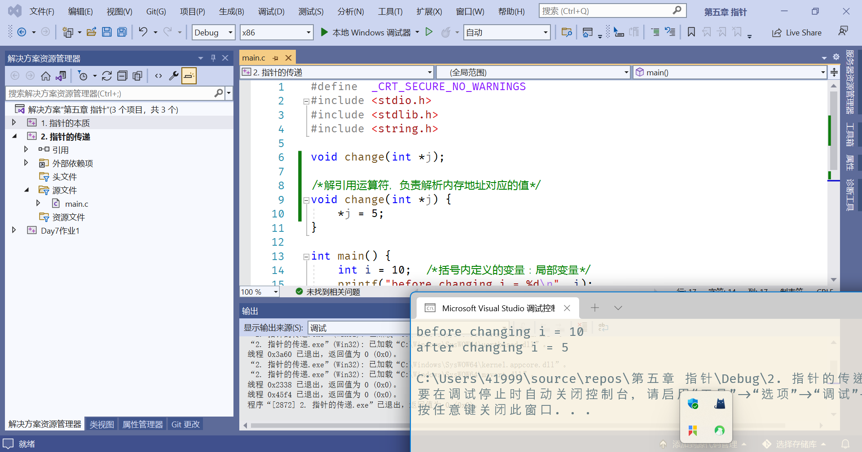Click the Navigate Backward icon
862x452 pixels.
(x=22, y=32)
